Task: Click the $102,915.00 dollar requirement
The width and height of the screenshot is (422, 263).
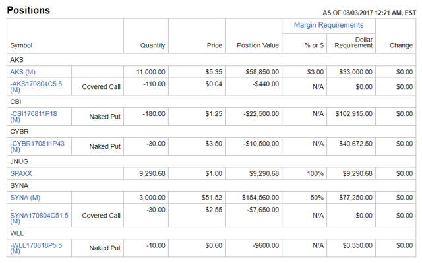Action: 353,114
